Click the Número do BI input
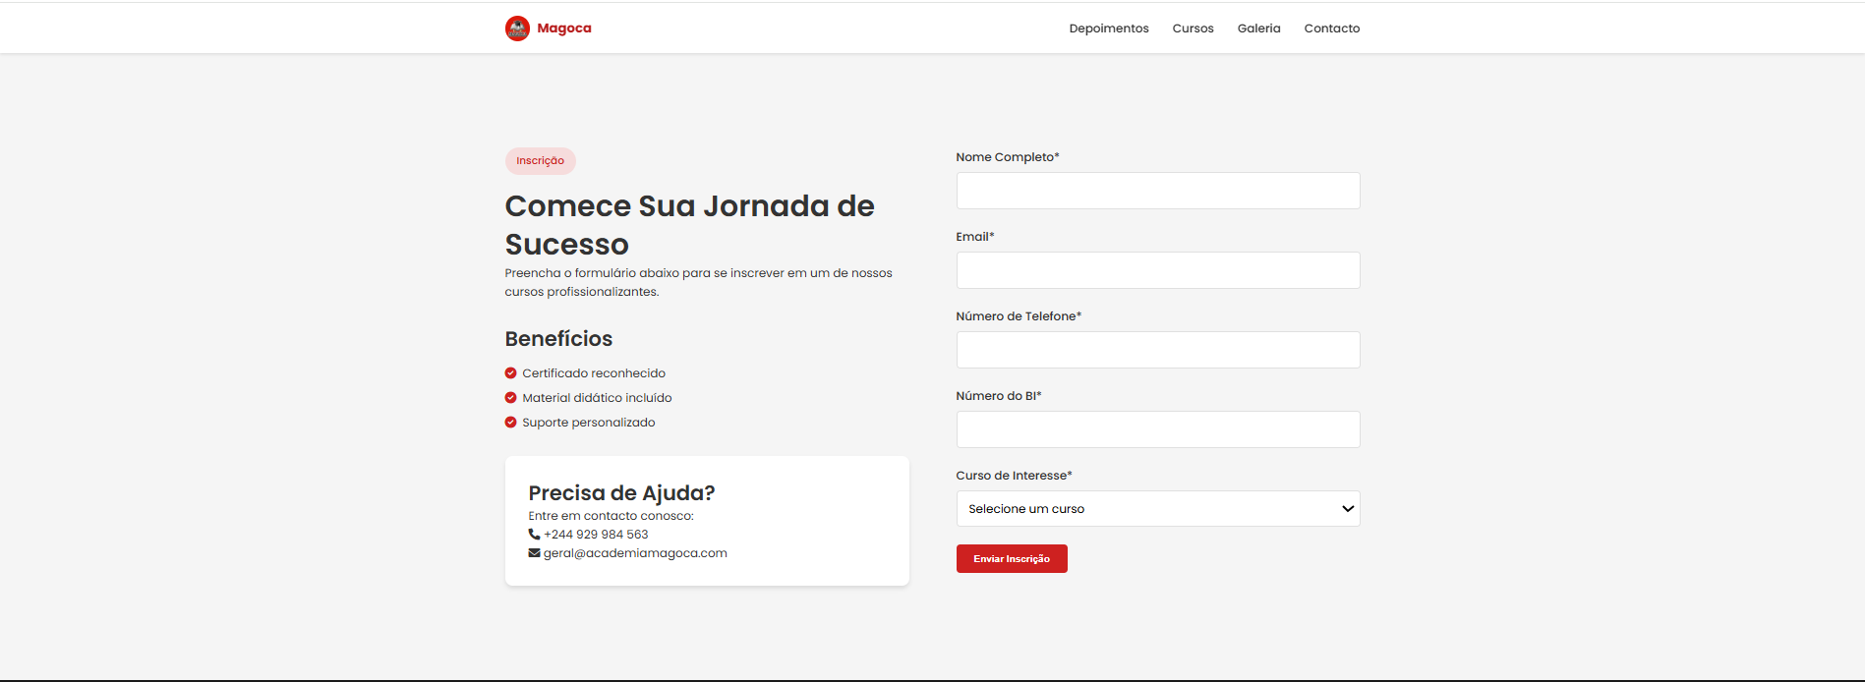1865x682 pixels. [1158, 429]
